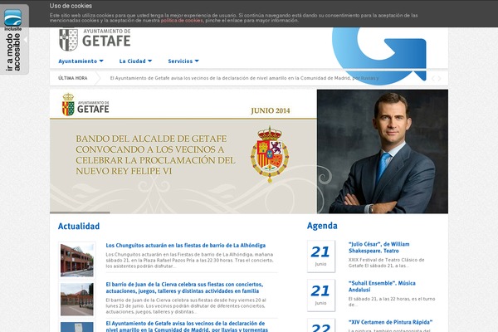Click the first 21 Junio date badge
498x332 pixels.
(320, 256)
